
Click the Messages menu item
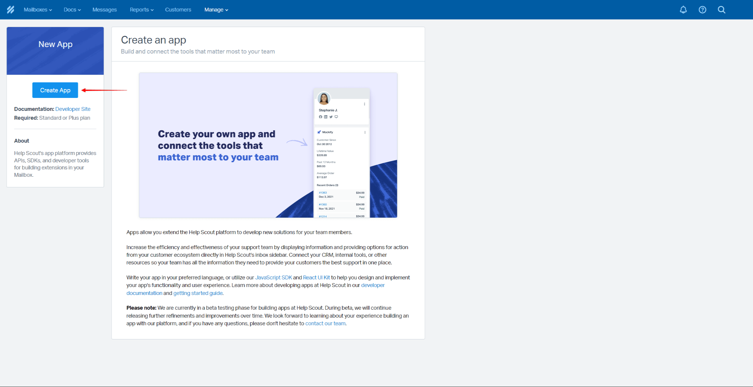[x=105, y=9]
